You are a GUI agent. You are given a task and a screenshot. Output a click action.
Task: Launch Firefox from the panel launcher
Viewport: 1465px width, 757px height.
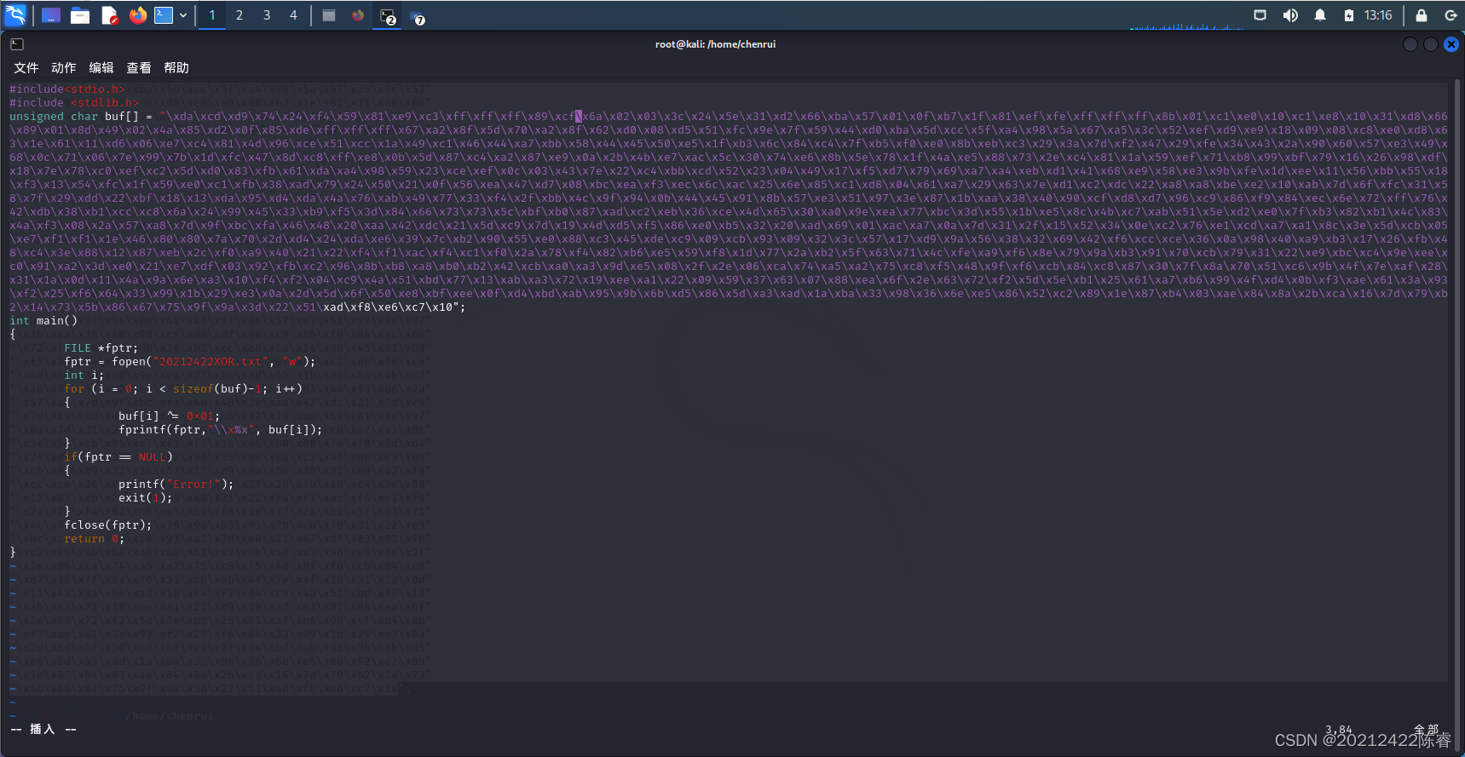pyautogui.click(x=137, y=15)
